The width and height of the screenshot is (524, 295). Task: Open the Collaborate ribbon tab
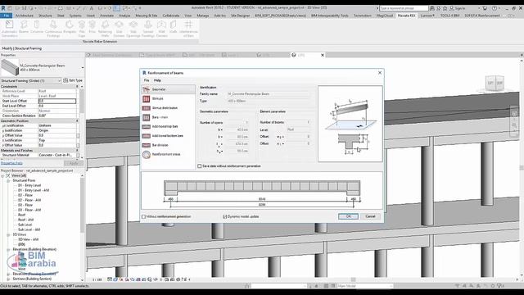(x=171, y=16)
